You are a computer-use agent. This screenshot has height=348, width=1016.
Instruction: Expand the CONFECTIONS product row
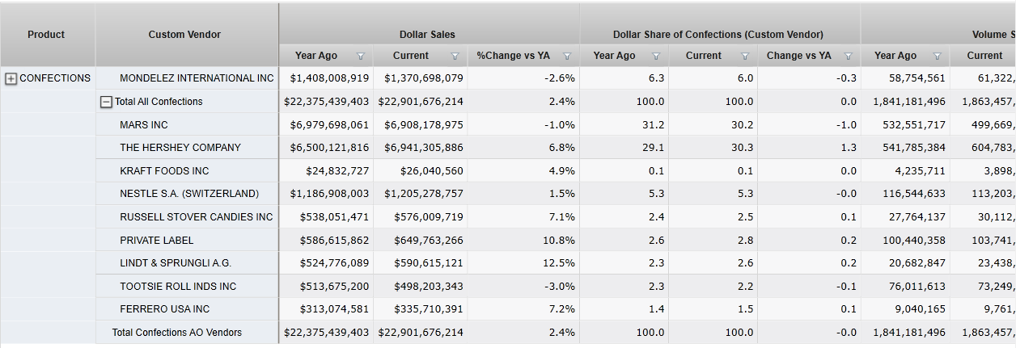click(x=11, y=78)
